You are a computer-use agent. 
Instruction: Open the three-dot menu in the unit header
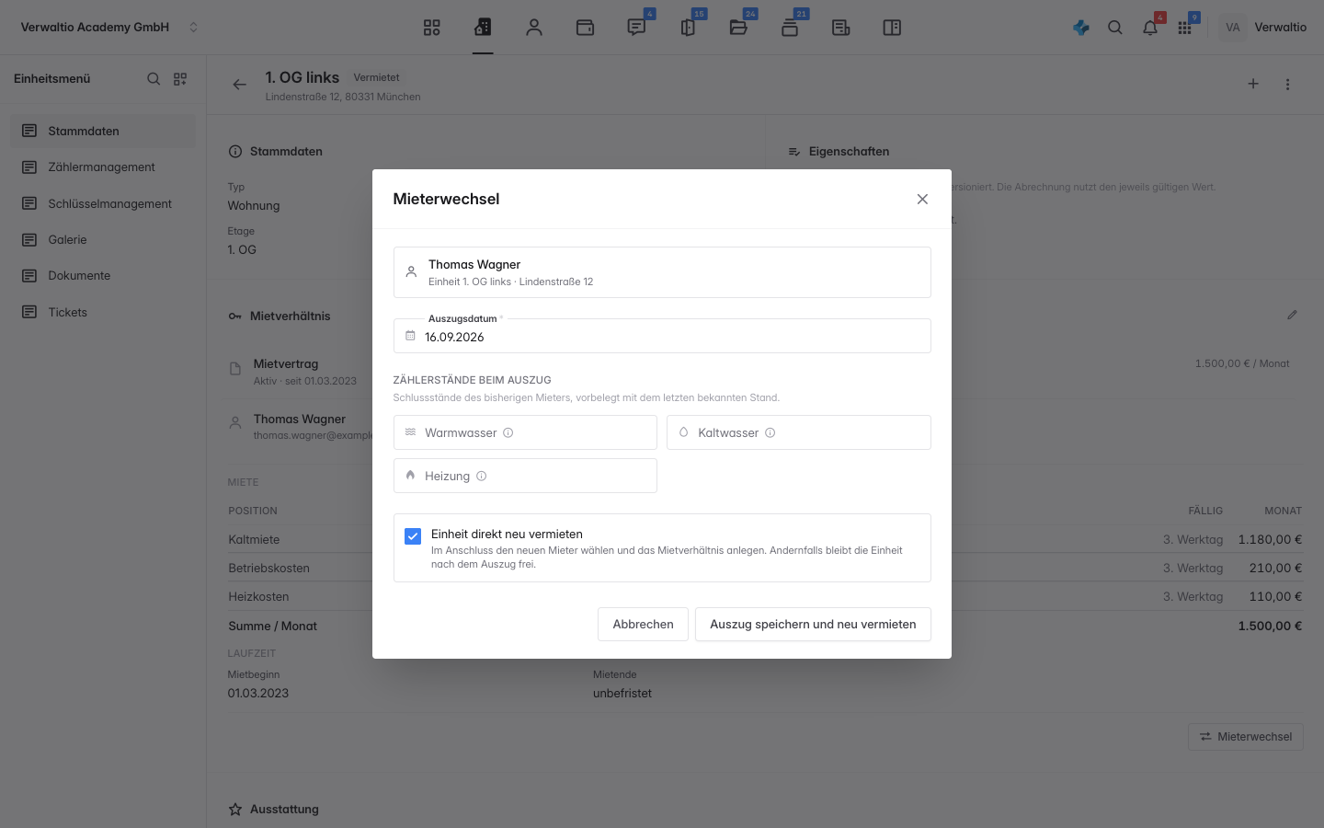click(1287, 85)
